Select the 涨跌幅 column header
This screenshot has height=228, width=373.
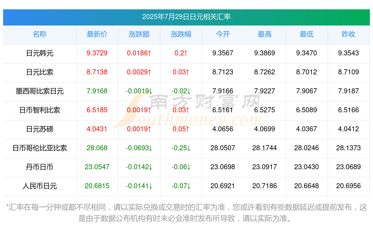tap(181, 34)
